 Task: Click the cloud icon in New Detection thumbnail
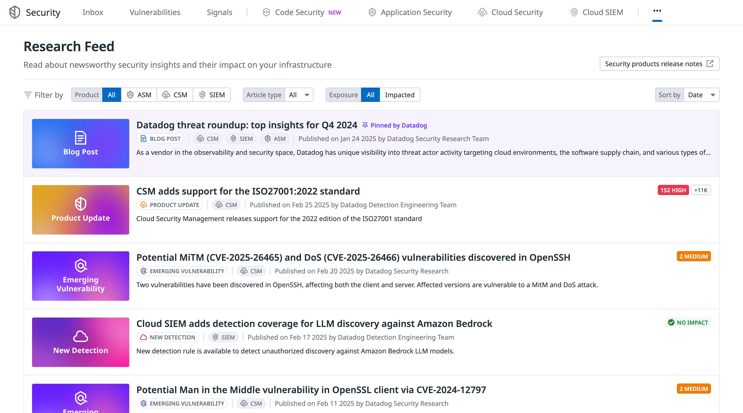80,337
